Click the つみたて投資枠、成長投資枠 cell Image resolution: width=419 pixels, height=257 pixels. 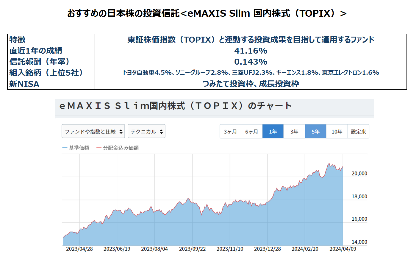(x=251, y=84)
